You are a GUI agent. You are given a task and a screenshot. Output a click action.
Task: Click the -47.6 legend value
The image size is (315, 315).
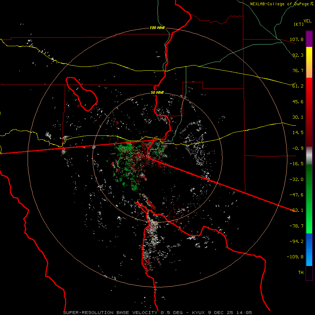(x=296, y=195)
